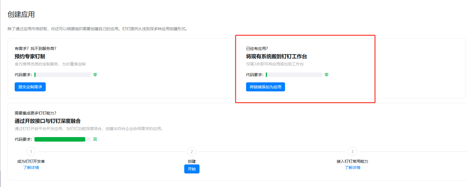Click the text 官方推荐优质的定制服务，为你量身定制
The height and width of the screenshot is (187, 467).
pos(50,64)
